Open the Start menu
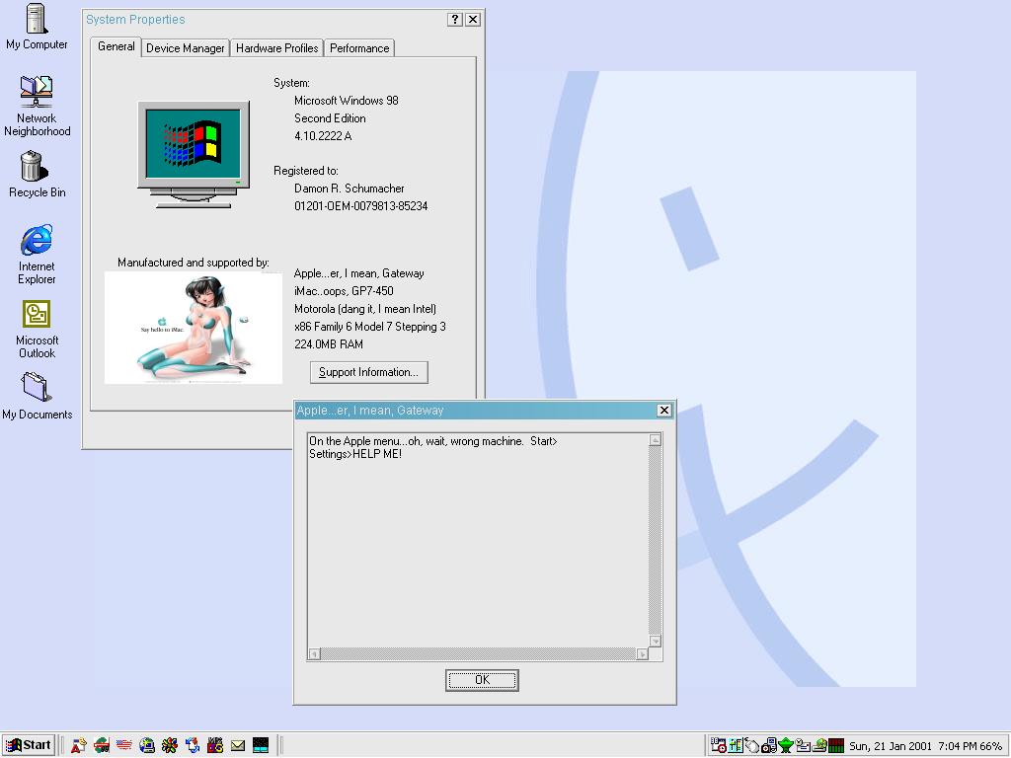 [29, 745]
